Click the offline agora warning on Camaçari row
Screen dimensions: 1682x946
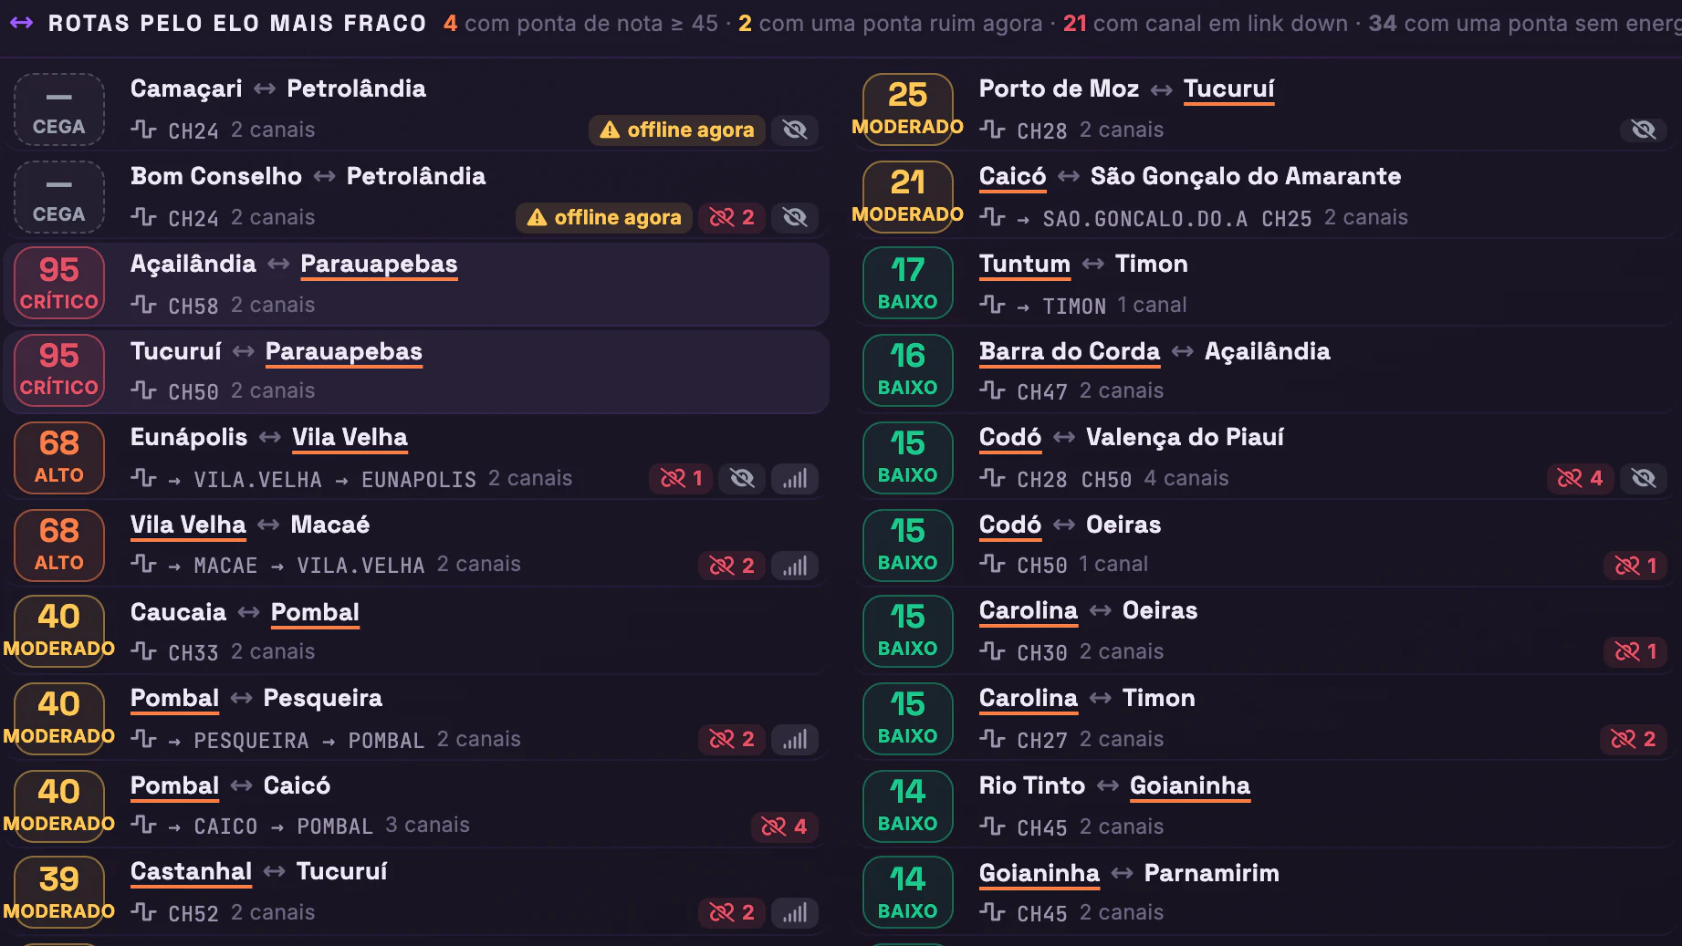coord(676,130)
